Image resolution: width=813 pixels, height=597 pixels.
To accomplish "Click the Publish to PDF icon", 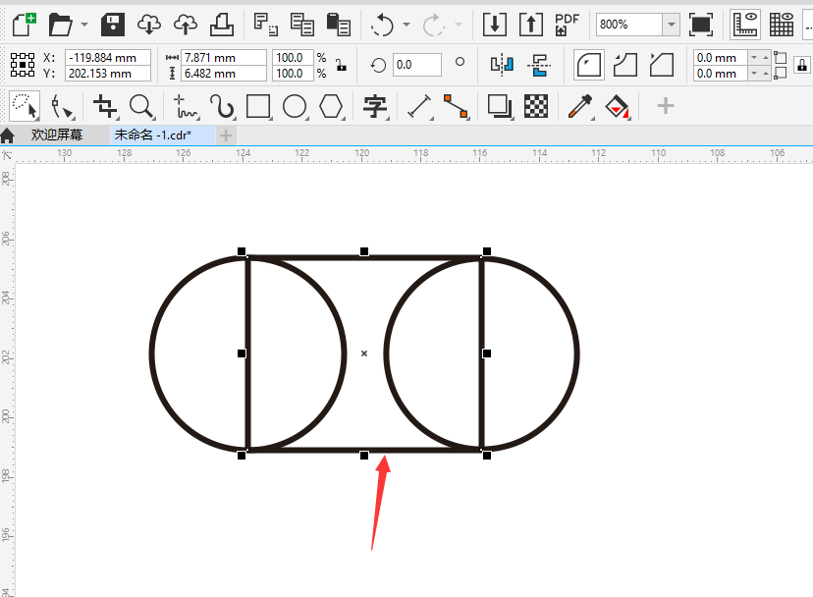I will (567, 24).
